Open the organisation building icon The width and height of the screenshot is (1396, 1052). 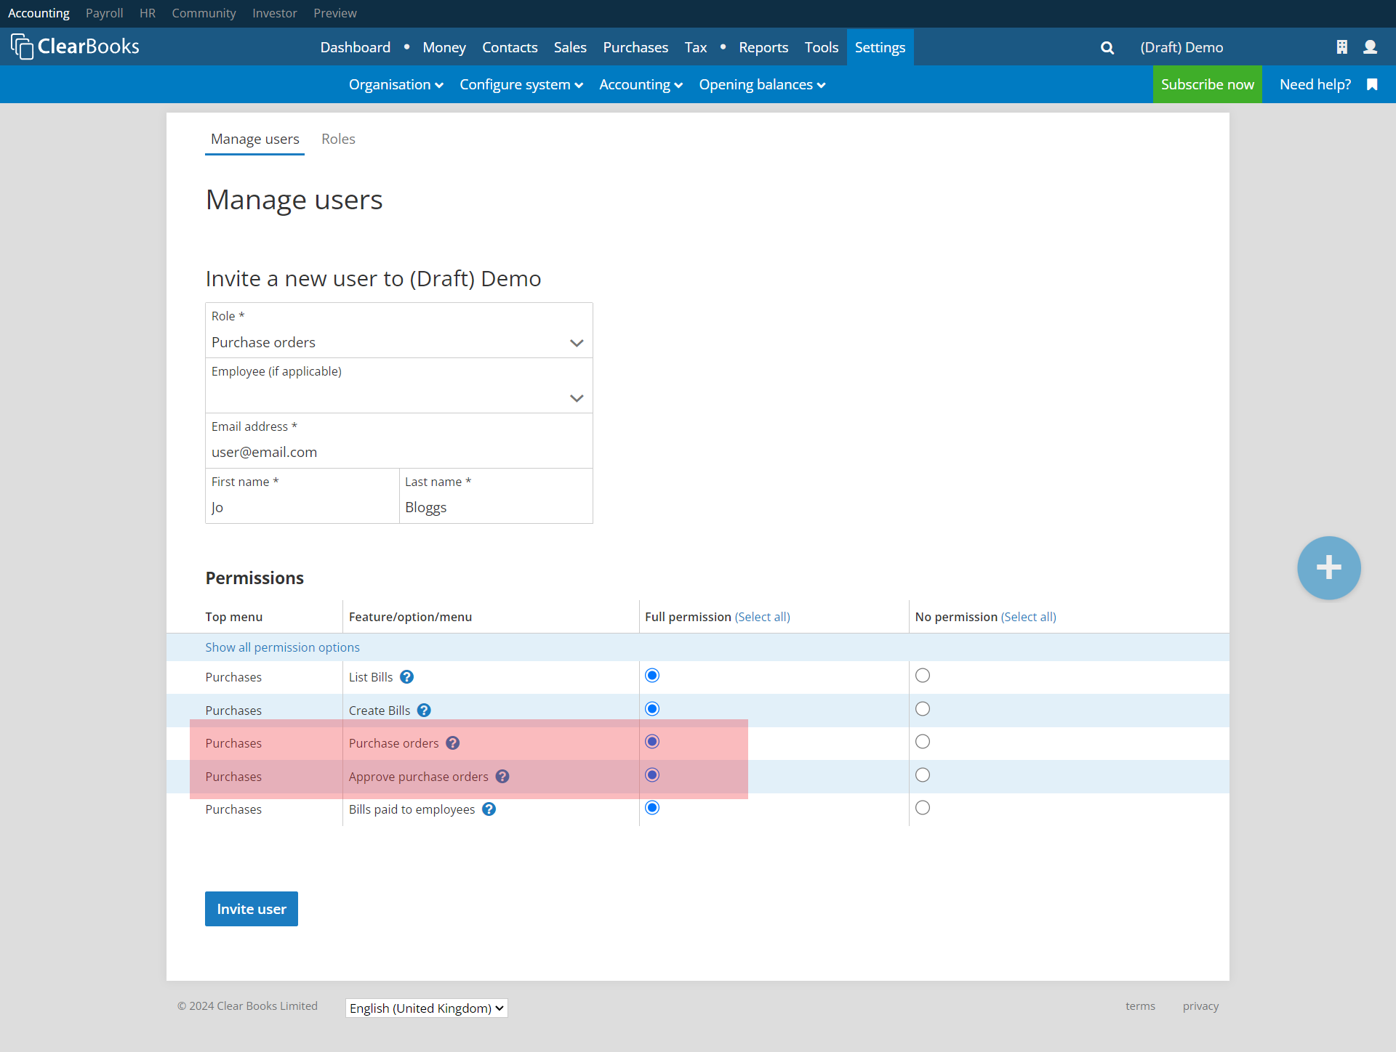point(1341,47)
